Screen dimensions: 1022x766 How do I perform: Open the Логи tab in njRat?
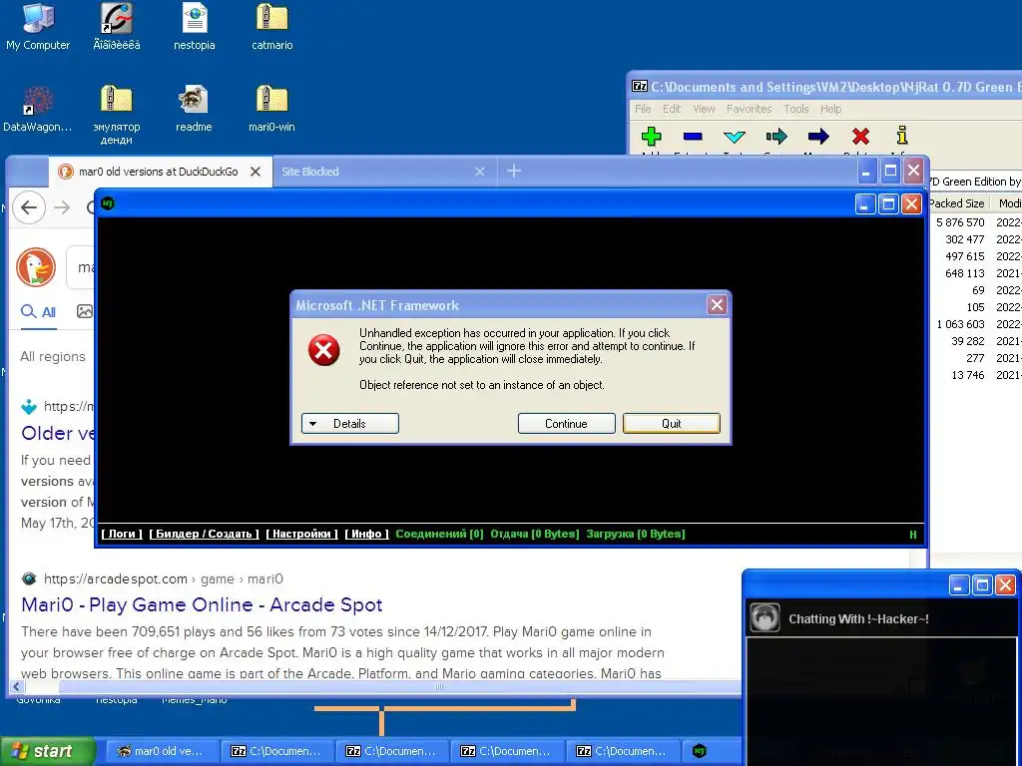[122, 535]
